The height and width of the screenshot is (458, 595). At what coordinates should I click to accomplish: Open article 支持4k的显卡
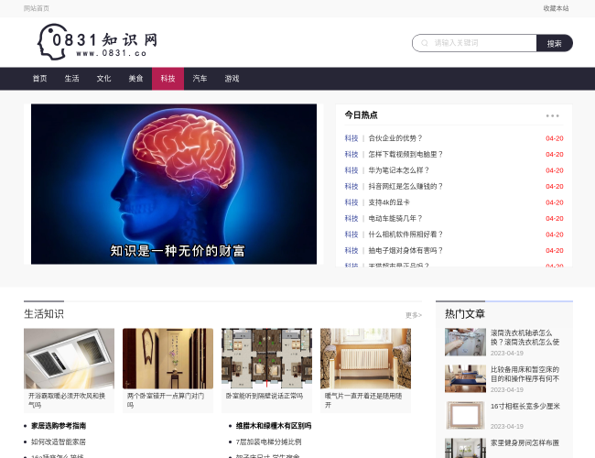(x=389, y=202)
